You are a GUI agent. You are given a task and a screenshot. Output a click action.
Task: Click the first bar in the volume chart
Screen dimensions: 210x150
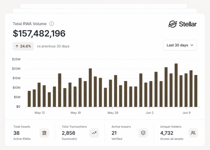(x=29, y=99)
